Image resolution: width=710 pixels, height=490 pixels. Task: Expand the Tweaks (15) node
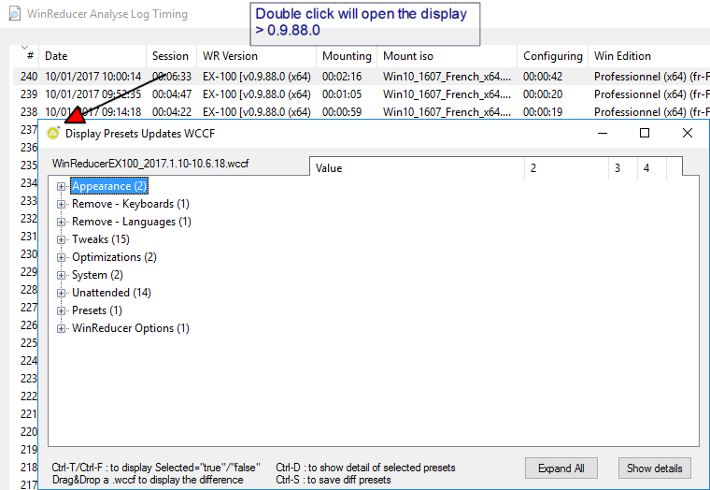(61, 239)
